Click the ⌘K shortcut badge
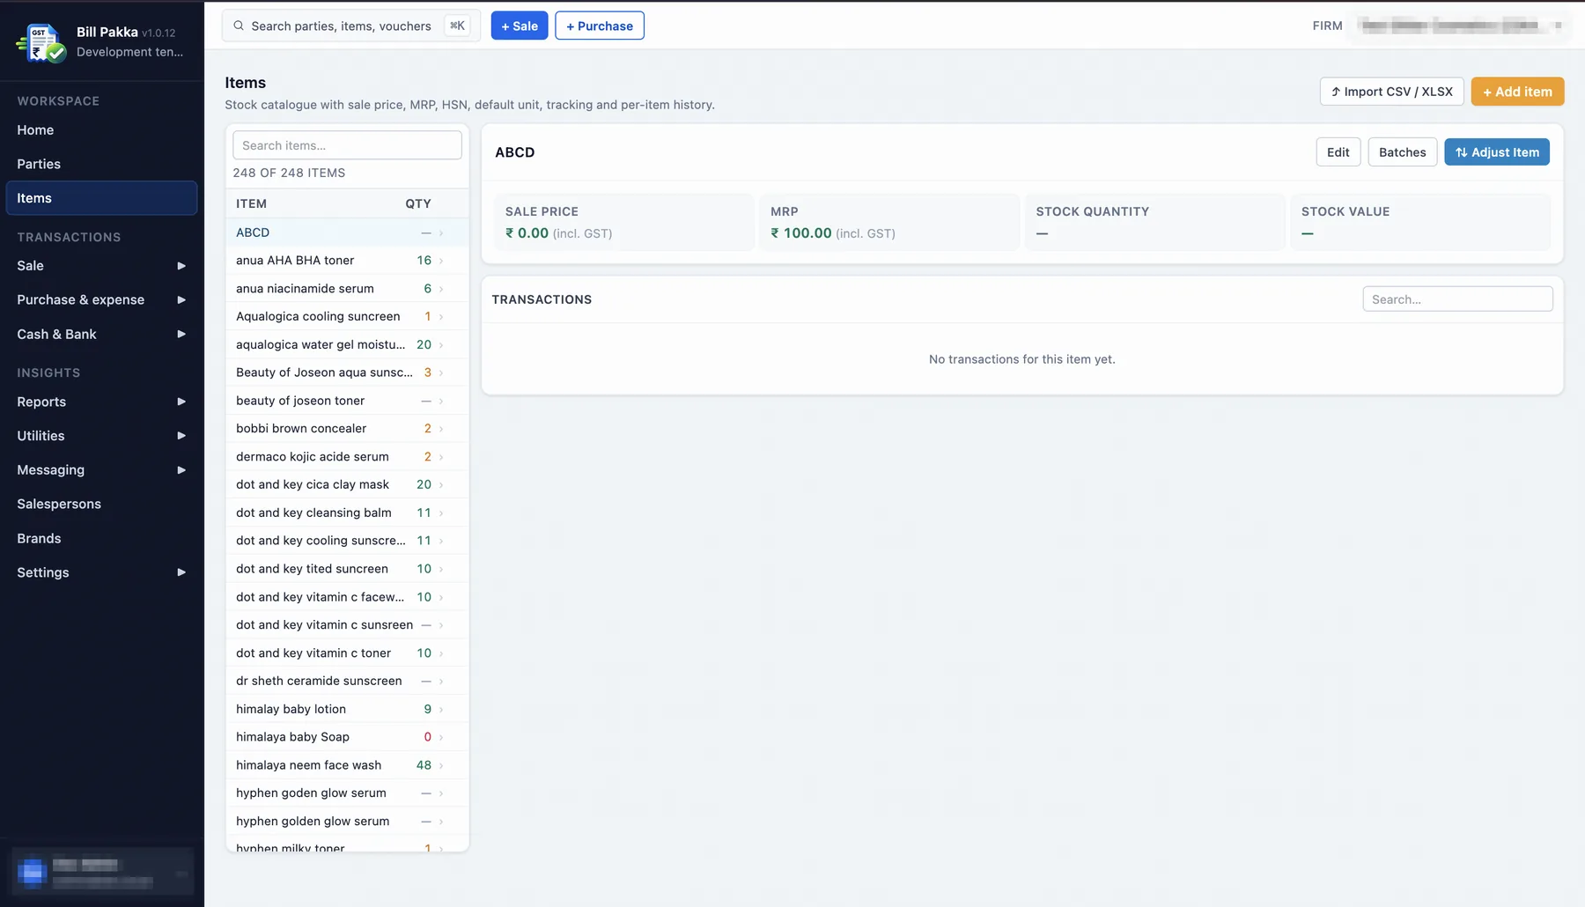This screenshot has height=907, width=1585. [x=457, y=26]
